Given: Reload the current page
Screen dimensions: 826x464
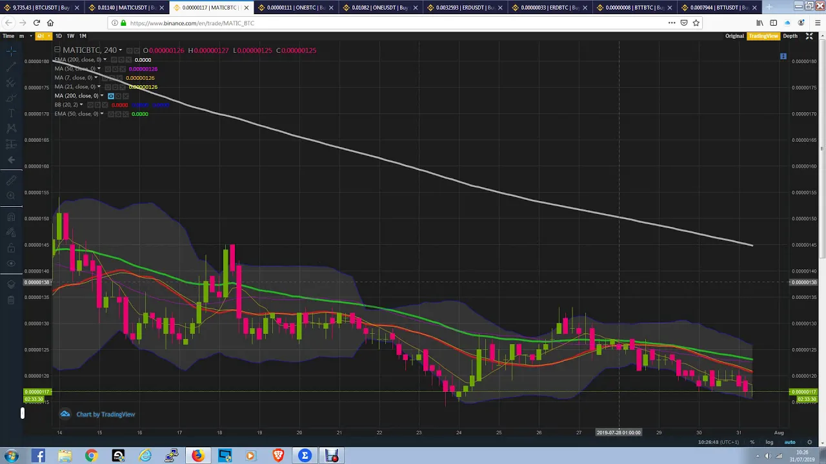Looking at the screenshot, I should (37, 23).
